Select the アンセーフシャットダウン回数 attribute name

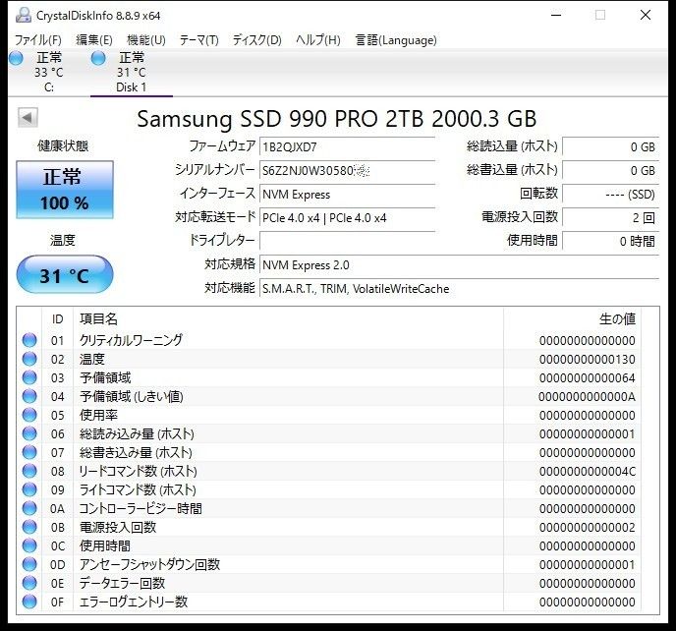point(149,564)
